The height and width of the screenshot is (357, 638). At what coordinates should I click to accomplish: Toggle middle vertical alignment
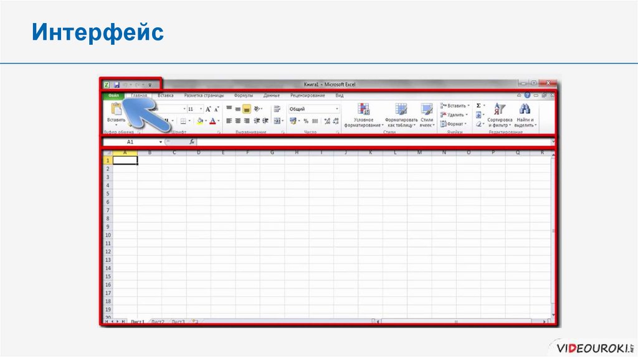[x=237, y=109]
